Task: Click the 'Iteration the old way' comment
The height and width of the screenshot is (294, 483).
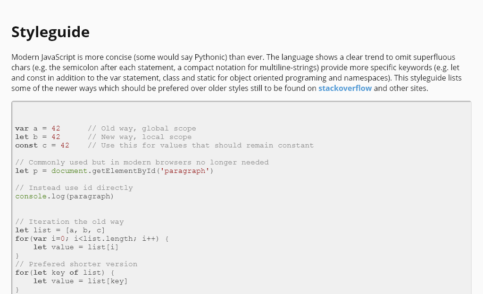Action: (69, 222)
